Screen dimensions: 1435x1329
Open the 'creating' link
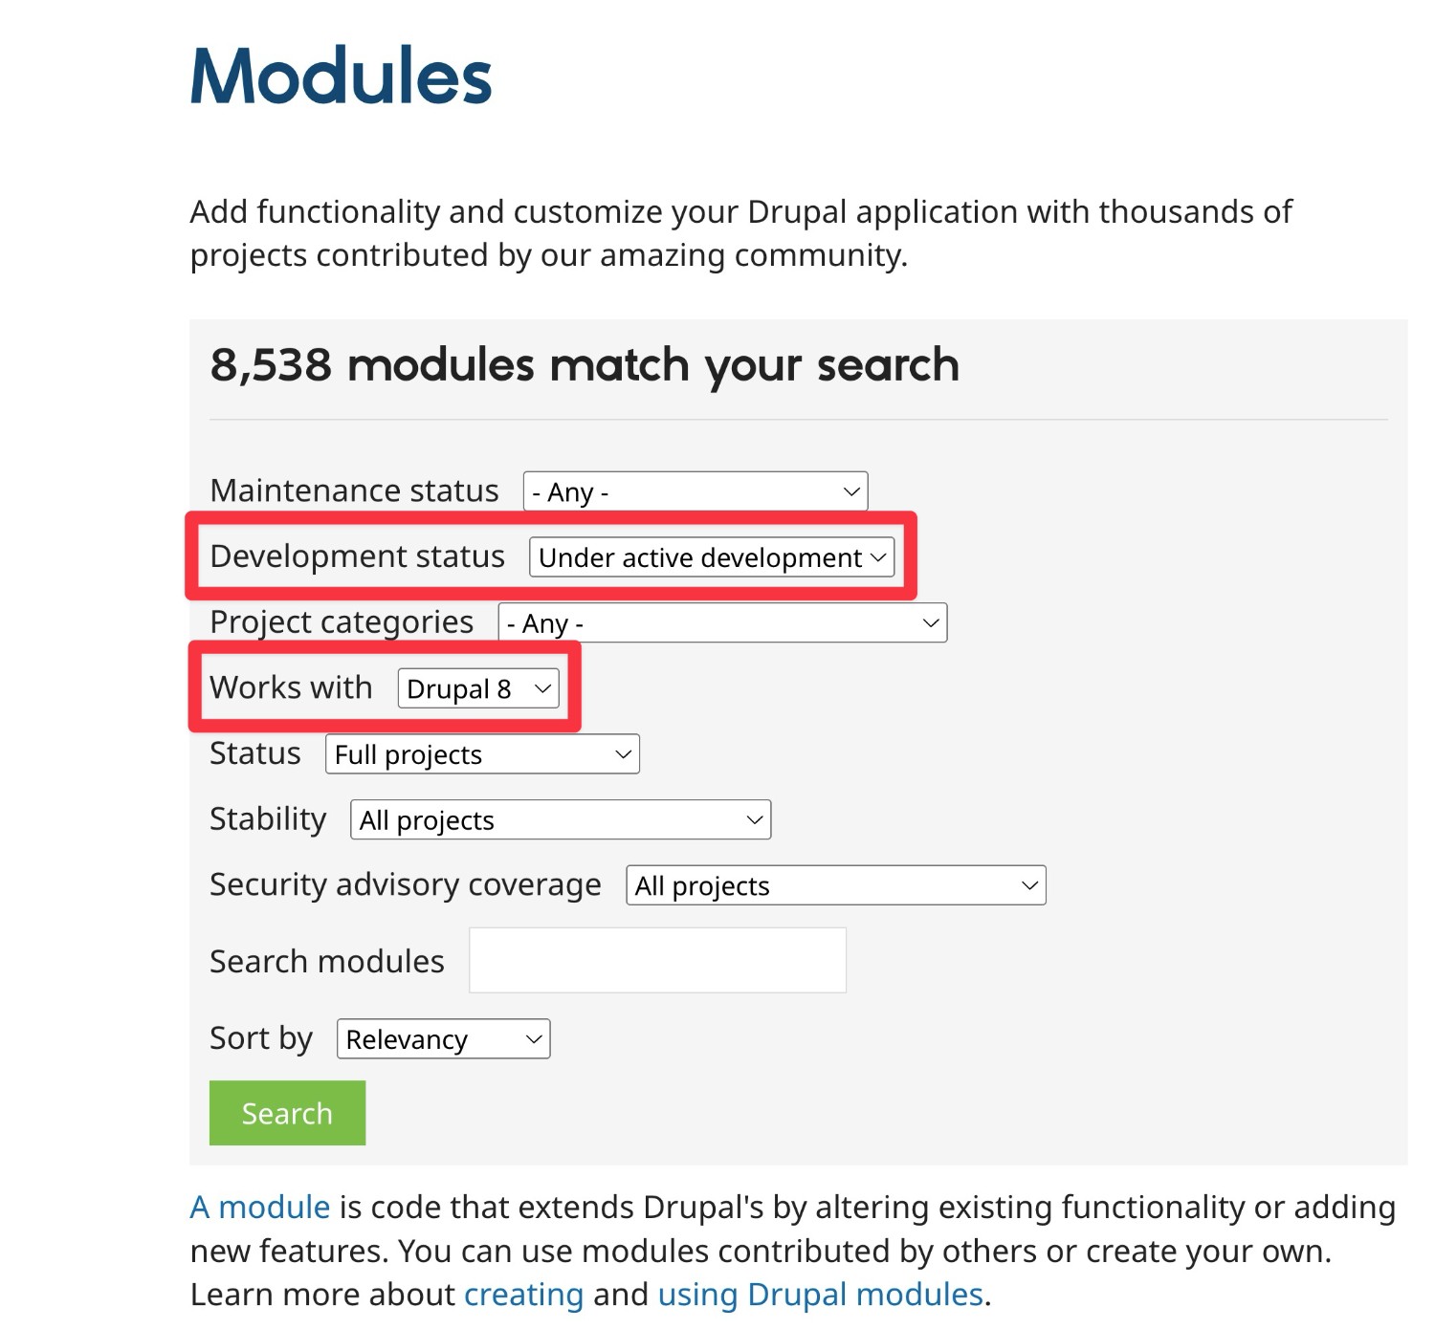523,1295
